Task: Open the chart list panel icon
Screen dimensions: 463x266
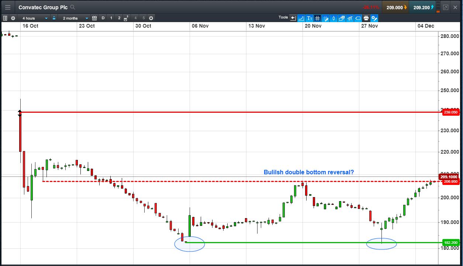Action: (x=5, y=18)
